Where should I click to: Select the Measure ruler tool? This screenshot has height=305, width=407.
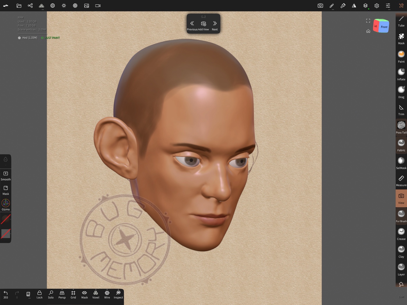coord(401,181)
